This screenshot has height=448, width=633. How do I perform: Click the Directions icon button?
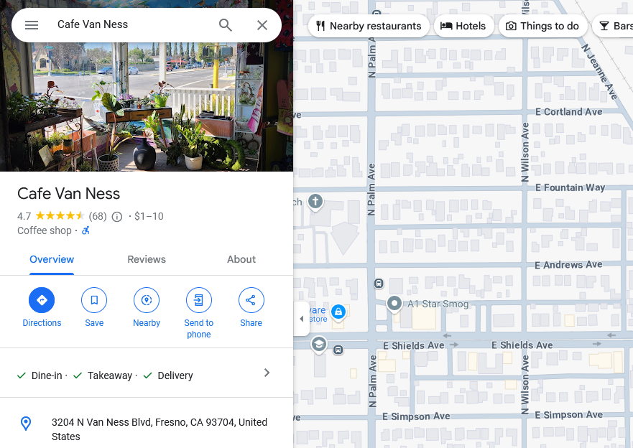tap(42, 300)
